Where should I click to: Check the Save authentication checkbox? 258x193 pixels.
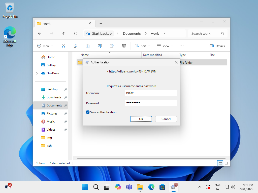(88, 112)
